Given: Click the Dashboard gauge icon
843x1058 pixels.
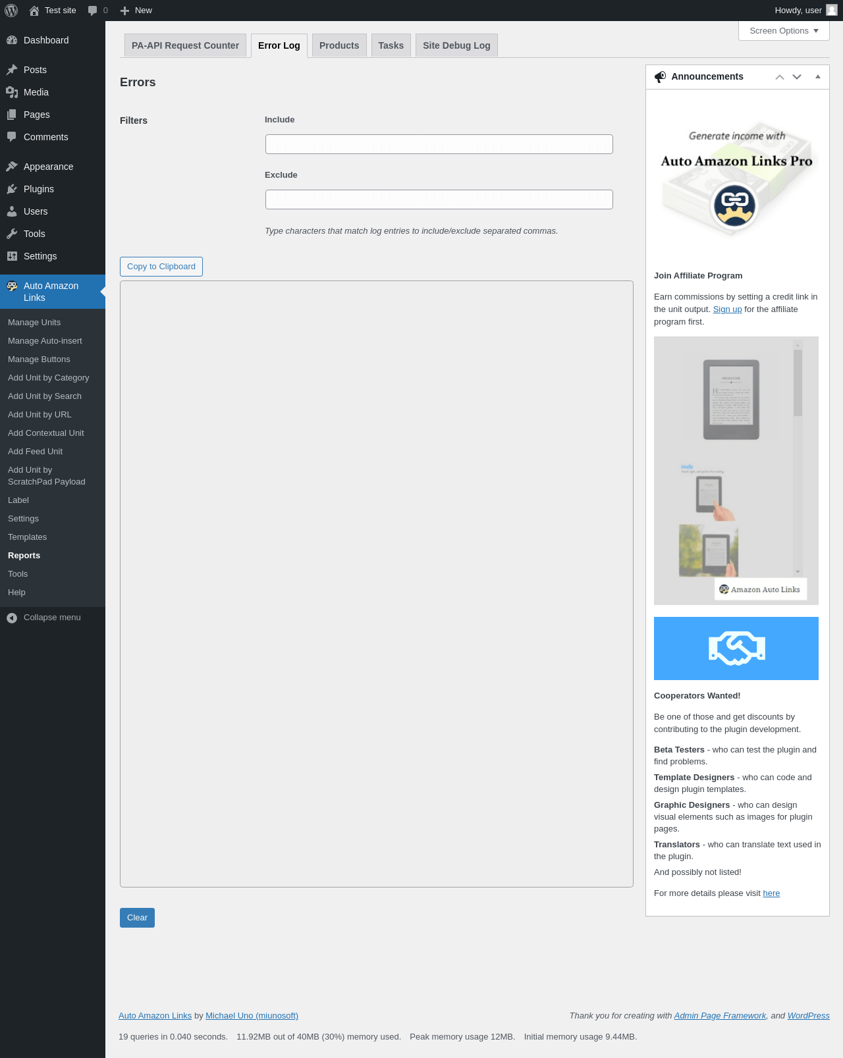Looking at the screenshot, I should tap(12, 40).
